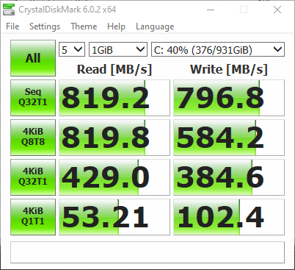Start the Seq Q32T1 test

33,98
